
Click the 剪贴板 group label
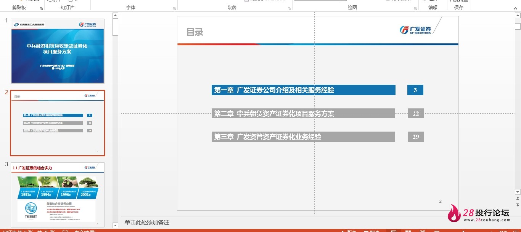[19, 8]
